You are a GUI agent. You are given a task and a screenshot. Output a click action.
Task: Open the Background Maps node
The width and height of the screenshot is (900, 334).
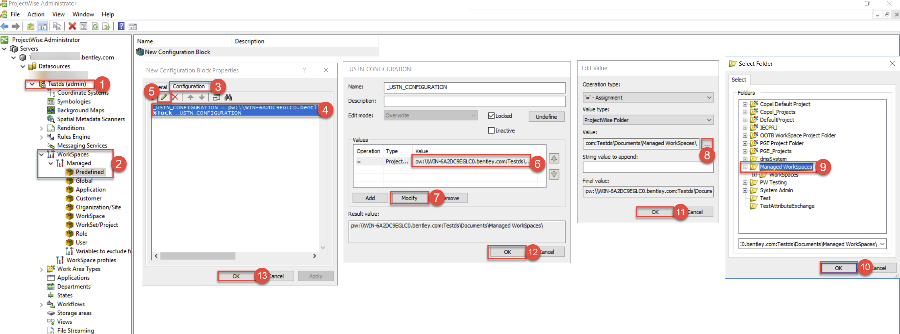point(81,110)
